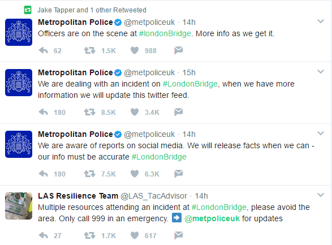
Task: Like the tweet showing 3.4K likes
Action: (135, 112)
